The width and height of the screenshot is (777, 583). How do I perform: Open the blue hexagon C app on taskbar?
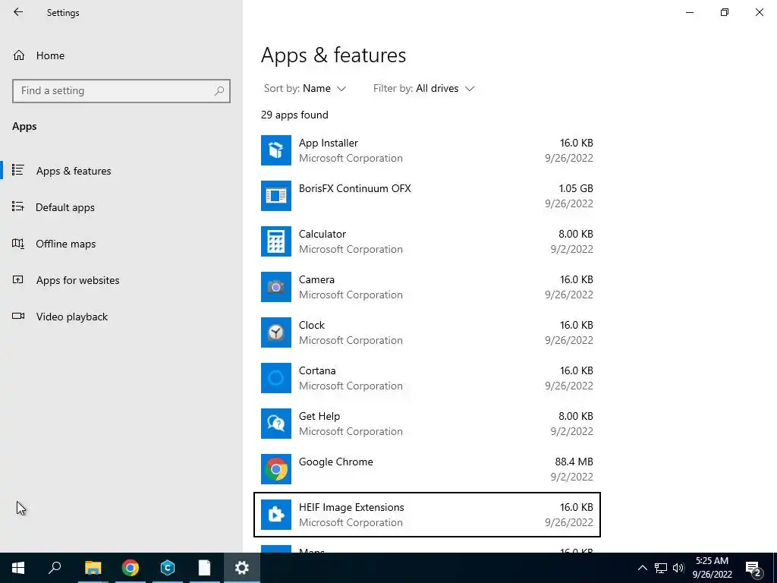[168, 568]
